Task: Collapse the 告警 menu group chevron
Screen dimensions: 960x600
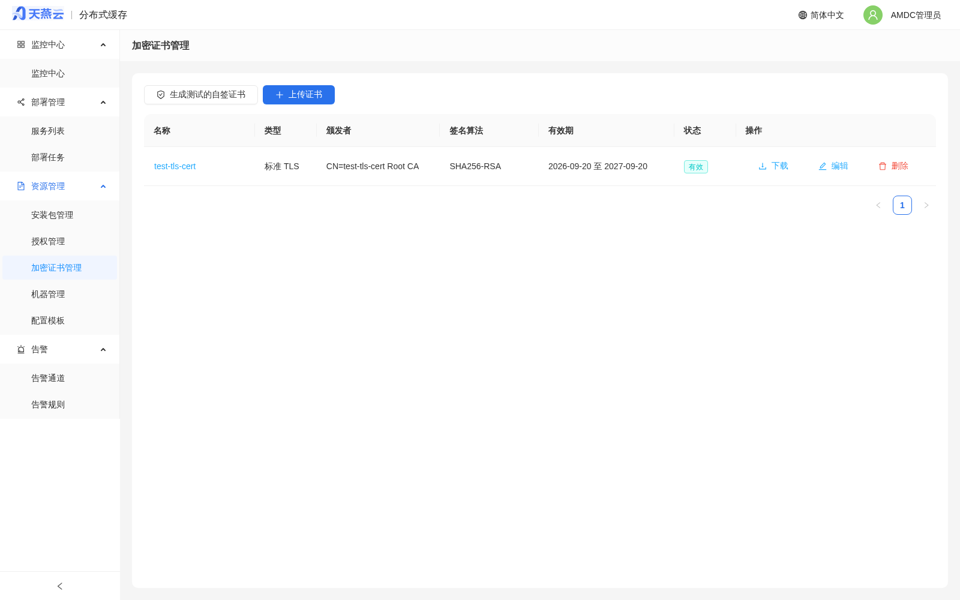Action: (x=103, y=350)
